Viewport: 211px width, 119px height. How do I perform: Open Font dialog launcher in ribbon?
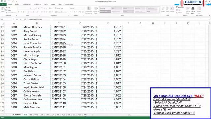[39, 16]
